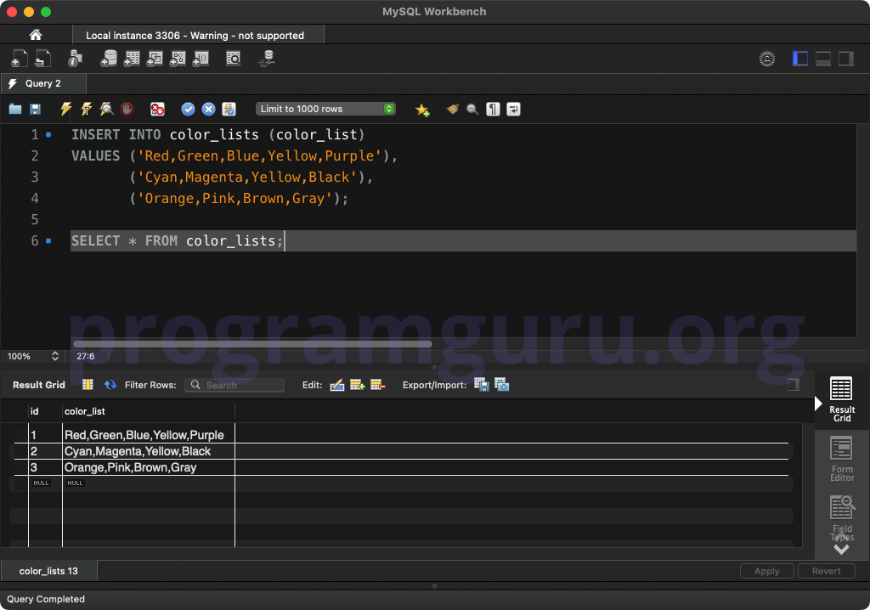The image size is (870, 610).
Task: Import records from external file
Action: pos(501,385)
